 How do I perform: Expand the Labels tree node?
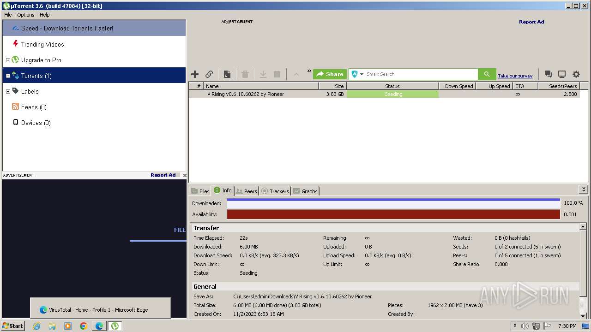pyautogui.click(x=8, y=92)
